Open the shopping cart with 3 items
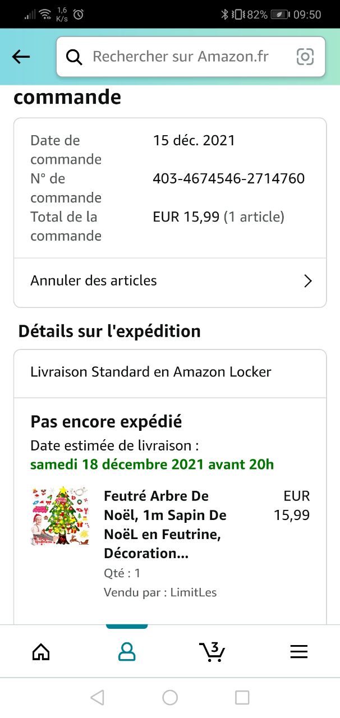The image size is (340, 718). click(x=212, y=651)
